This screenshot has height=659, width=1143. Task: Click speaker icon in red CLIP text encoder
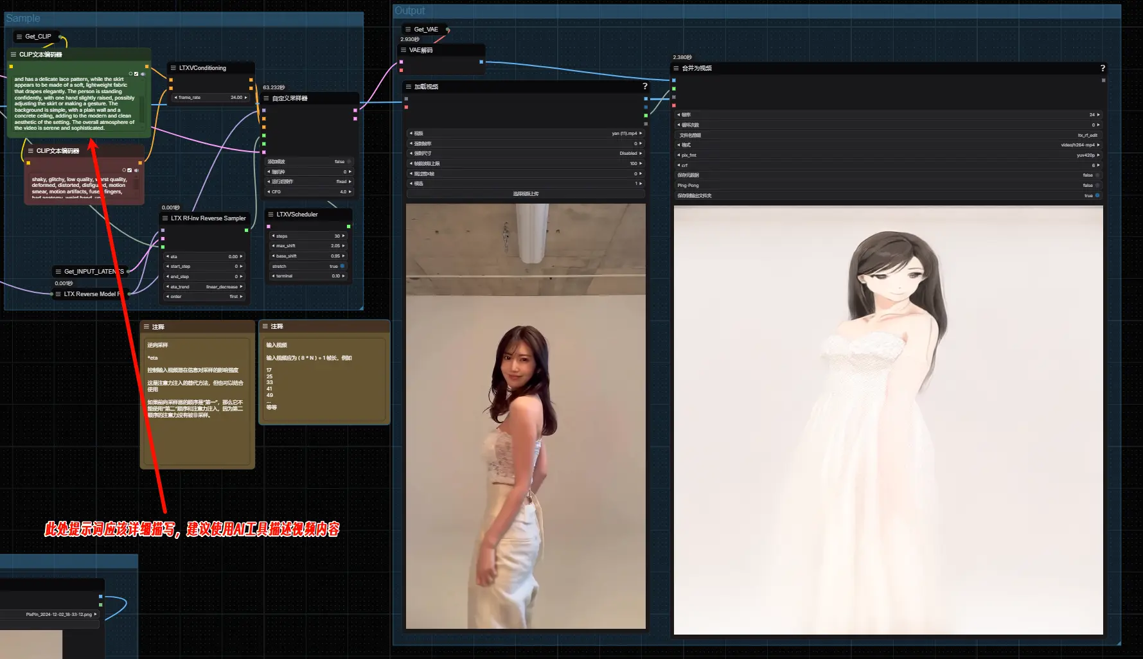click(136, 170)
